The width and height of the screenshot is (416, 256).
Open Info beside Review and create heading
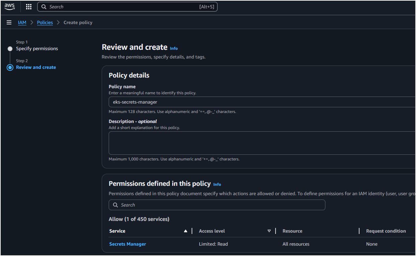click(174, 48)
